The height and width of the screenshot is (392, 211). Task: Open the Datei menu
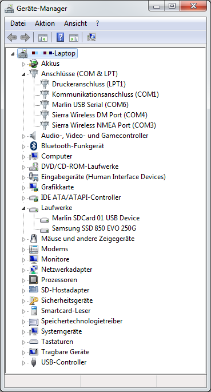pyautogui.click(x=18, y=23)
